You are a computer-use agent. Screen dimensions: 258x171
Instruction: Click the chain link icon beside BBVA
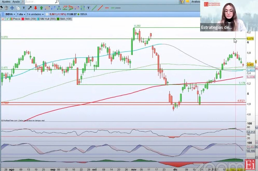click(3, 14)
